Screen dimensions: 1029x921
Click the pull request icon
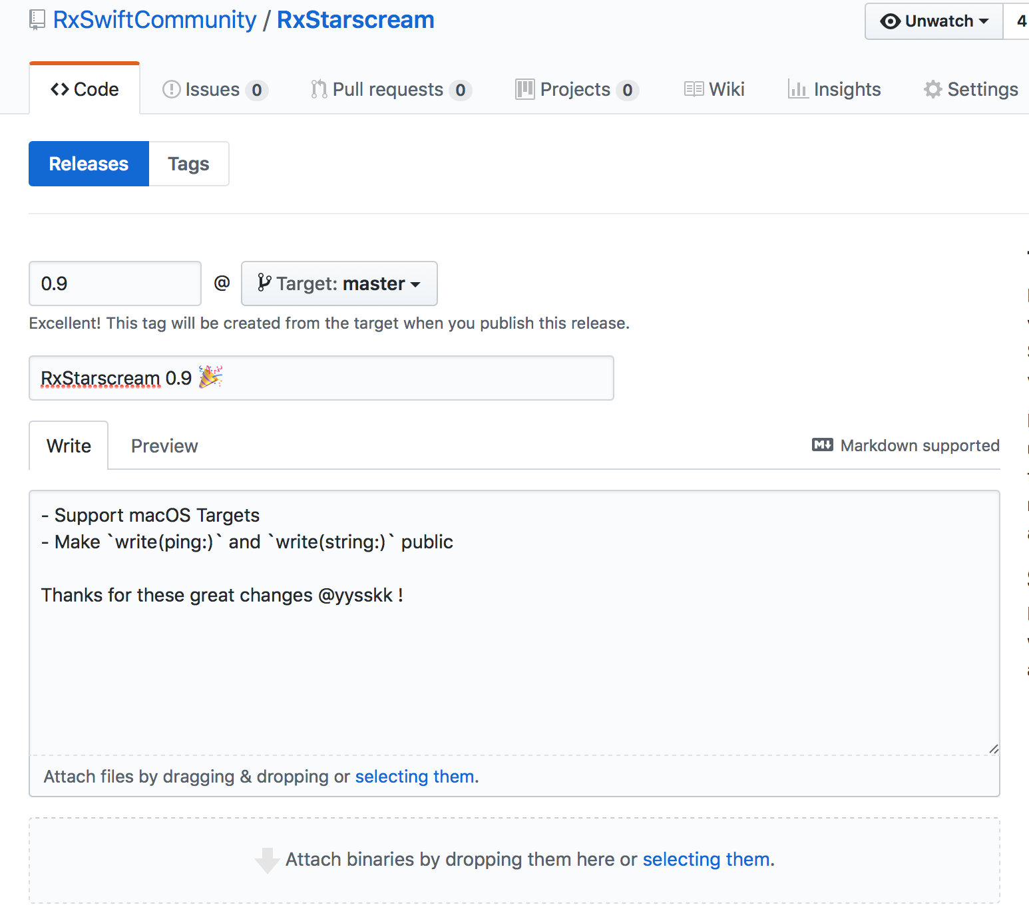tap(319, 89)
